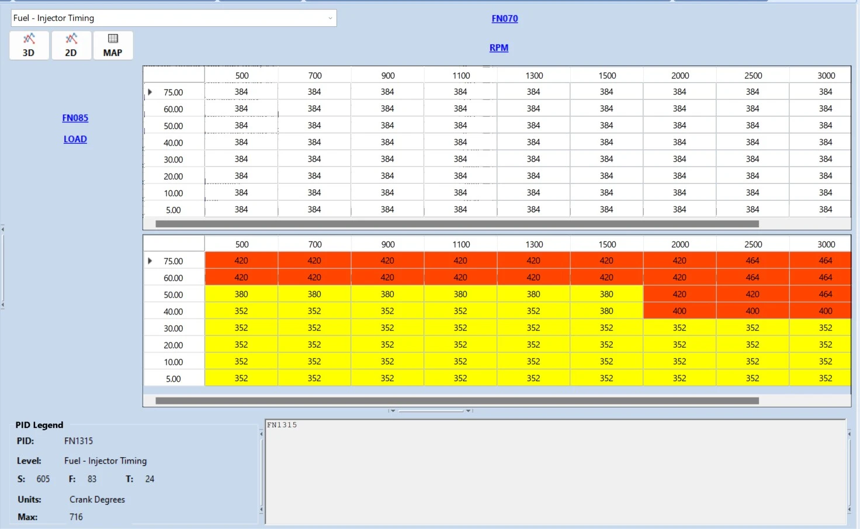Click the S value 605 in the legend

43,479
